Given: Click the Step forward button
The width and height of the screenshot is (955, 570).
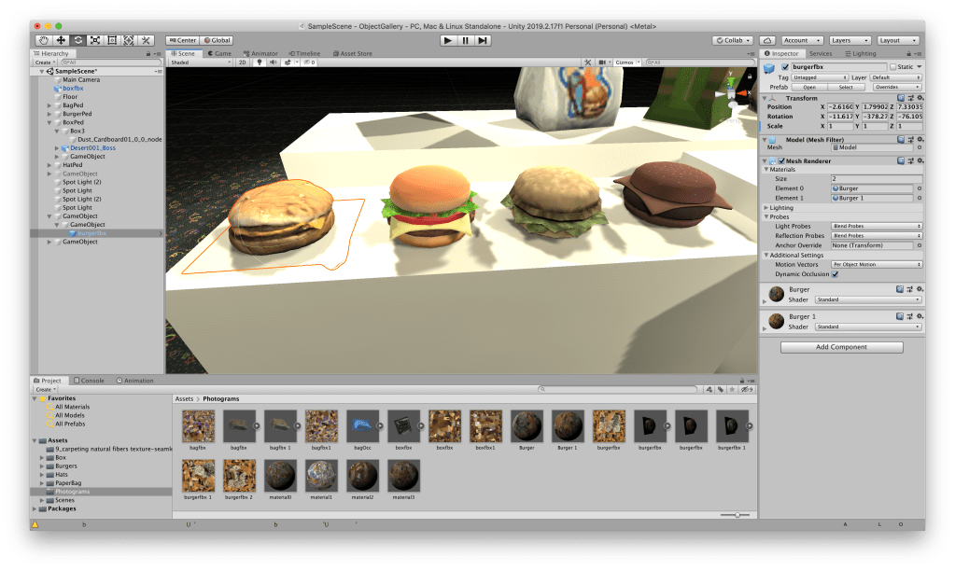Looking at the screenshot, I should (x=483, y=40).
